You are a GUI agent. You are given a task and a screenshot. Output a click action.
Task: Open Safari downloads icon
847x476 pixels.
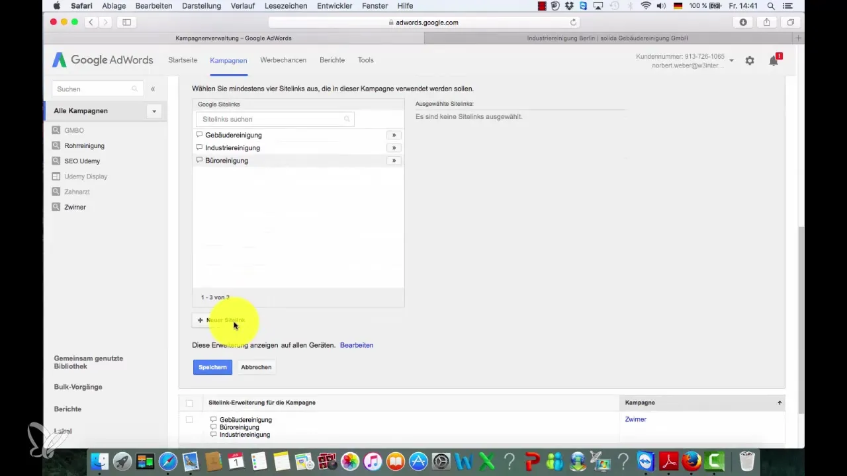[x=743, y=22]
